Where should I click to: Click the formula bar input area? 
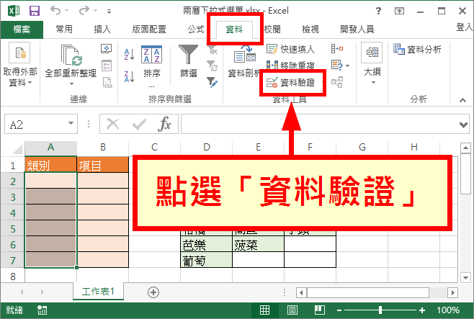tap(319, 124)
